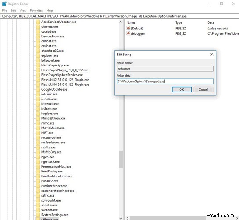Click the Registry Editor app icon
239x220 pixels.
(x=4, y=4)
